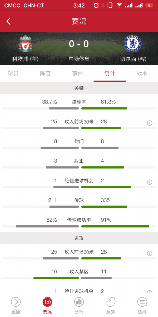Select the 赛况 match status icon

pyautogui.click(x=47, y=302)
